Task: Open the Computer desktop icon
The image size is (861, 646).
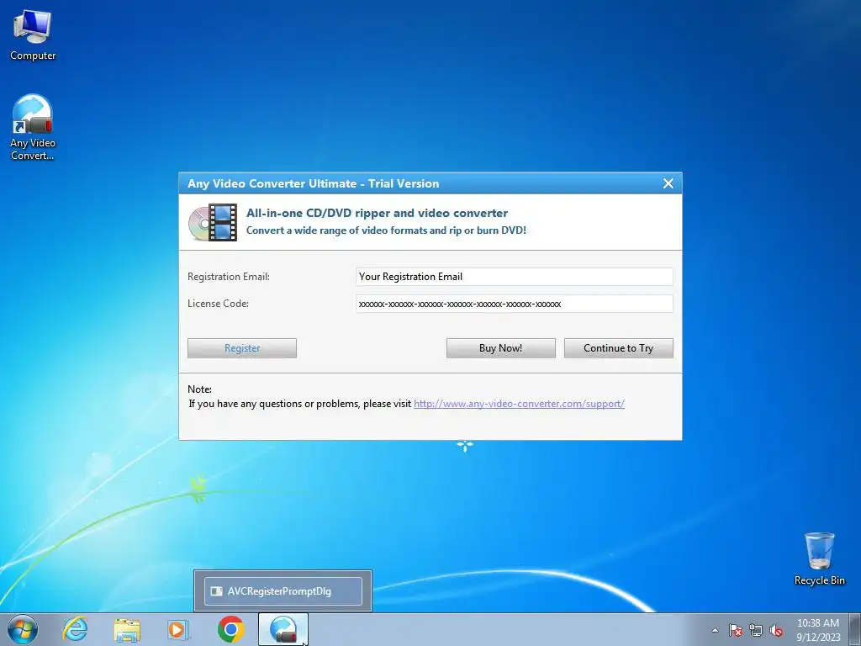Action: 33,35
